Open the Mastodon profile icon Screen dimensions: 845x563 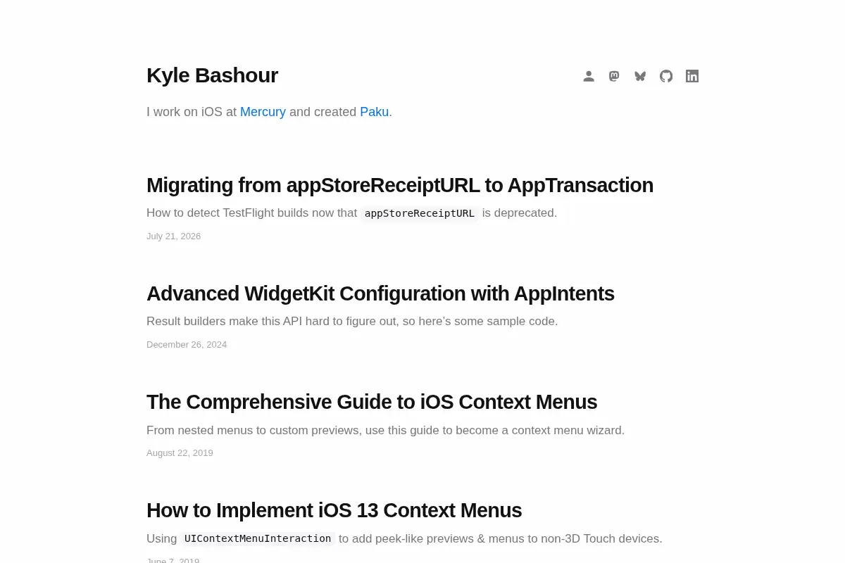point(614,76)
